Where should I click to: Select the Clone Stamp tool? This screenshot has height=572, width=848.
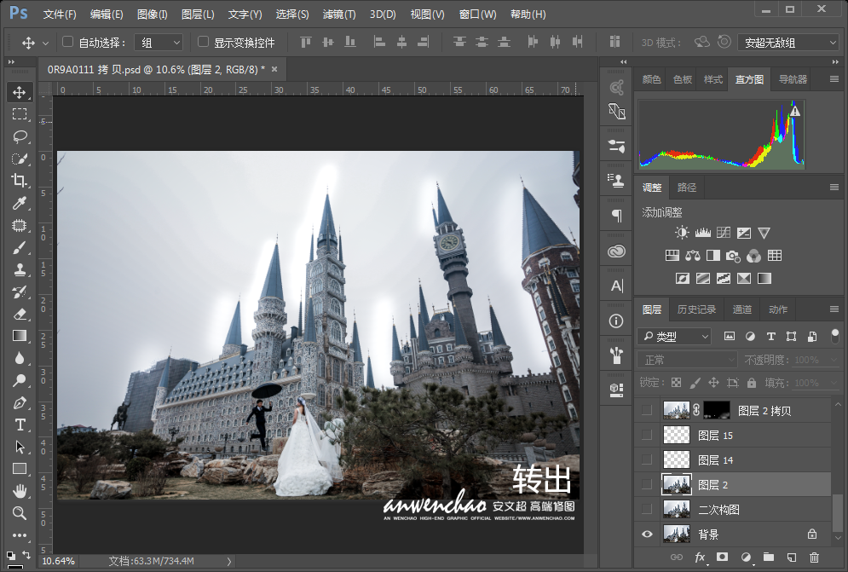(x=20, y=270)
